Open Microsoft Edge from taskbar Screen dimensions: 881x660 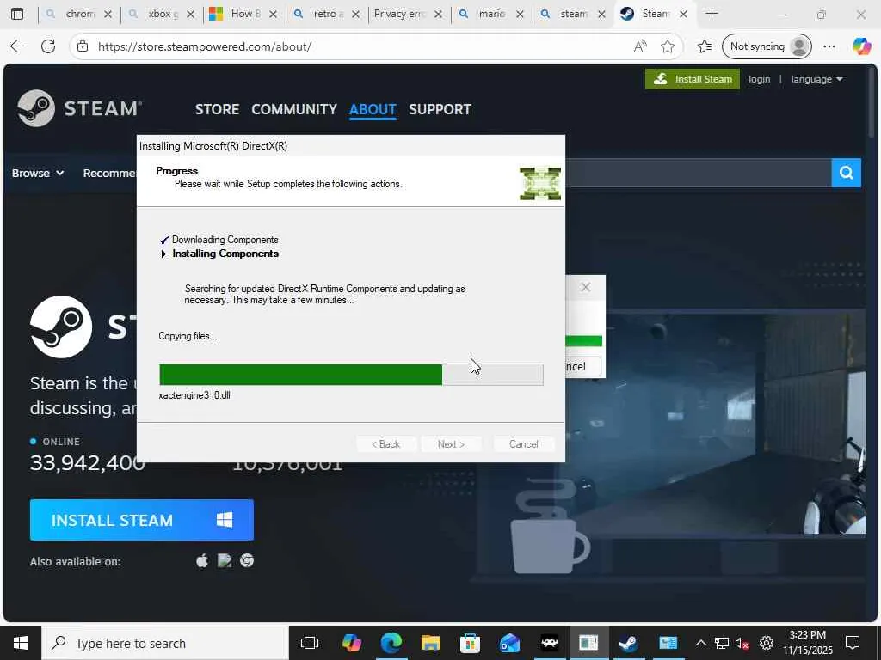click(x=391, y=643)
